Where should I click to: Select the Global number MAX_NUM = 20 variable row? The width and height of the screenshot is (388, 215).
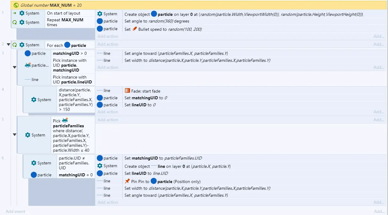click(198, 5)
